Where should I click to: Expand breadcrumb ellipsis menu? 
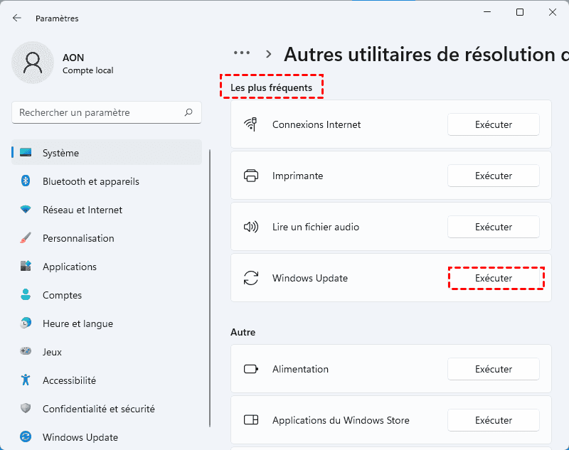tap(242, 53)
